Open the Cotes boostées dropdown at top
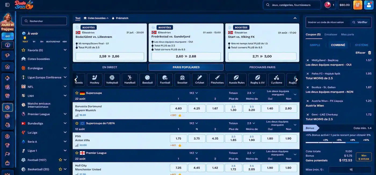376x175 pixels. coord(96,18)
